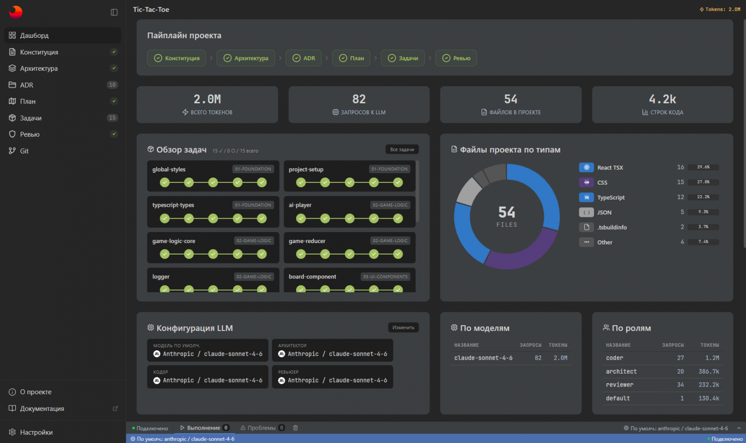
Task: Collapse the sidebar with the panel icon
Action: (114, 12)
